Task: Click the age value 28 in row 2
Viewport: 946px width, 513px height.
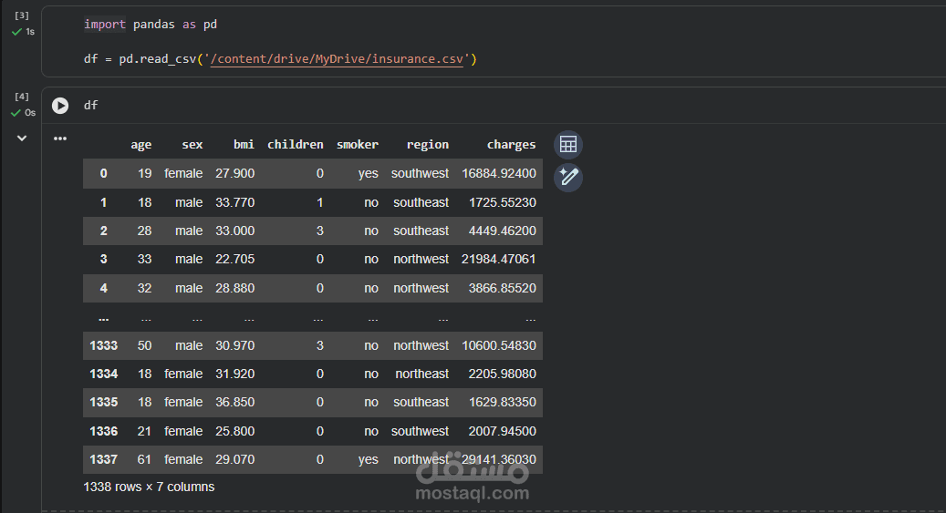Action: click(145, 231)
